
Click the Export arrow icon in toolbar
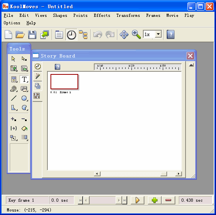[45, 34]
